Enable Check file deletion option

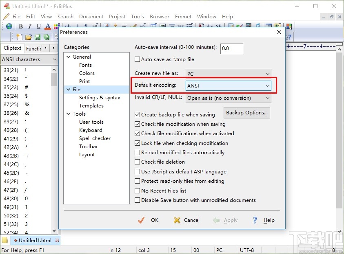tap(138, 162)
